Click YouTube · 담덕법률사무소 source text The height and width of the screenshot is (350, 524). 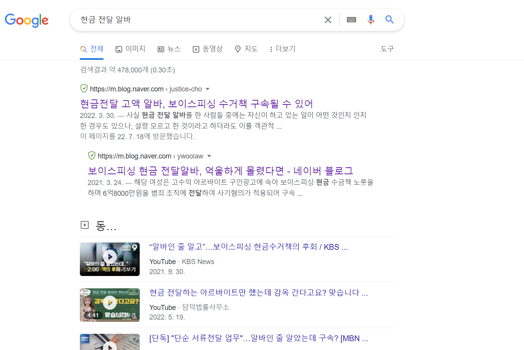pos(189,307)
